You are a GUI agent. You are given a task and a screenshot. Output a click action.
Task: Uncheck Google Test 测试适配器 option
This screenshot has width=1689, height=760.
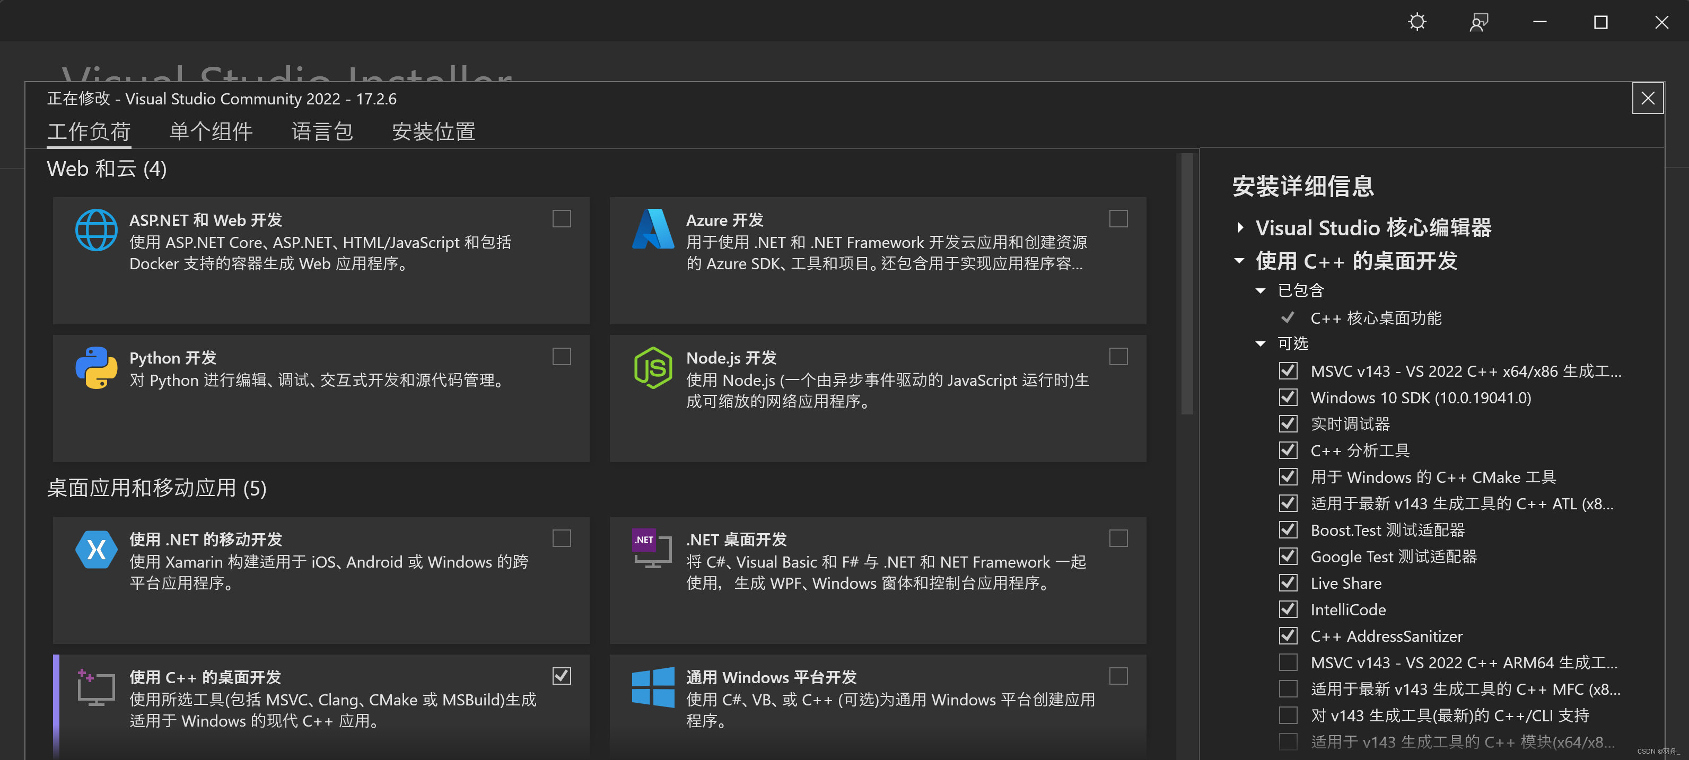[x=1288, y=556]
